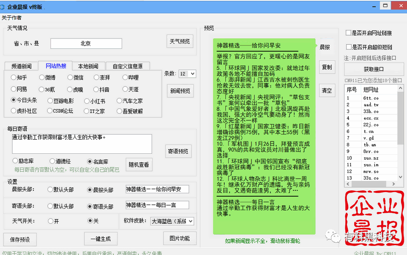Screen dimensions: 407x255
Task: Choose the 寄语头部 radio option
Action: (90, 207)
